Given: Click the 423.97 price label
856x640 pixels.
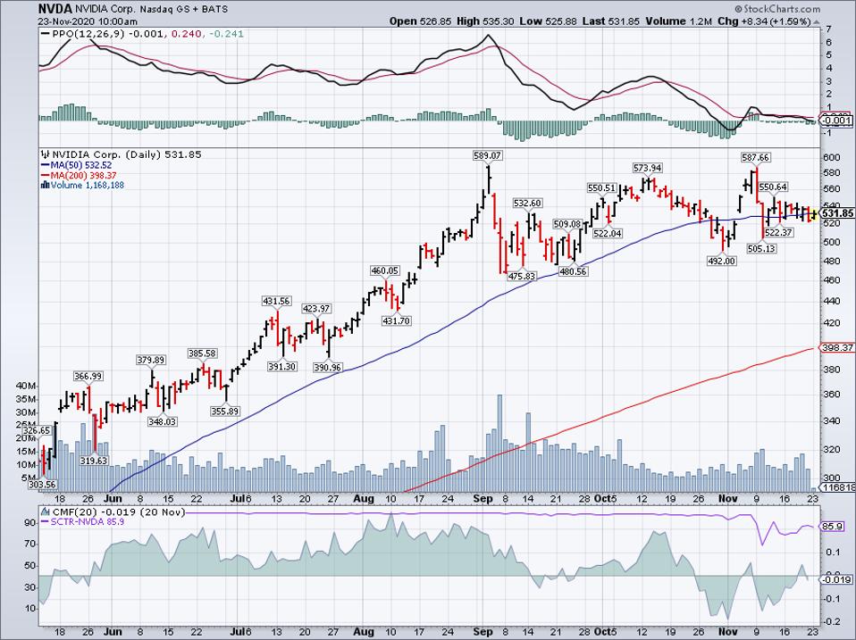Looking at the screenshot, I should (x=316, y=309).
